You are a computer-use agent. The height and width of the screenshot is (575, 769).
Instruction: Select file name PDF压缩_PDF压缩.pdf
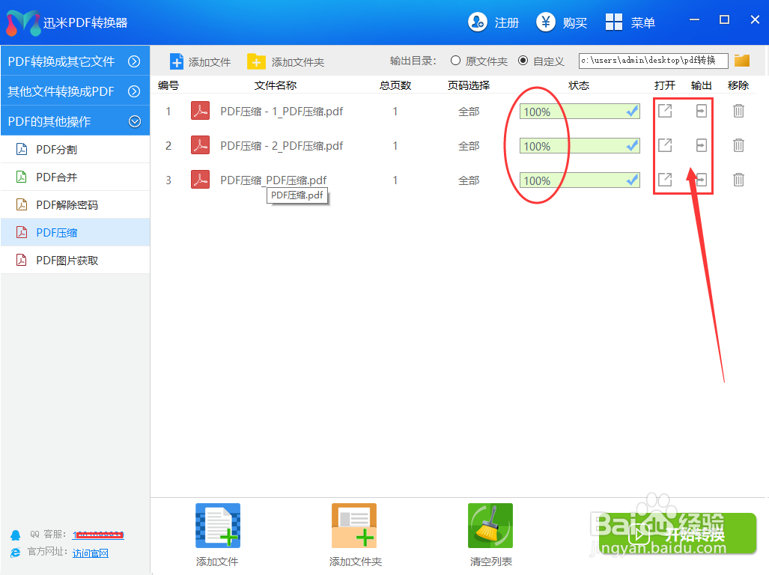[x=273, y=180]
